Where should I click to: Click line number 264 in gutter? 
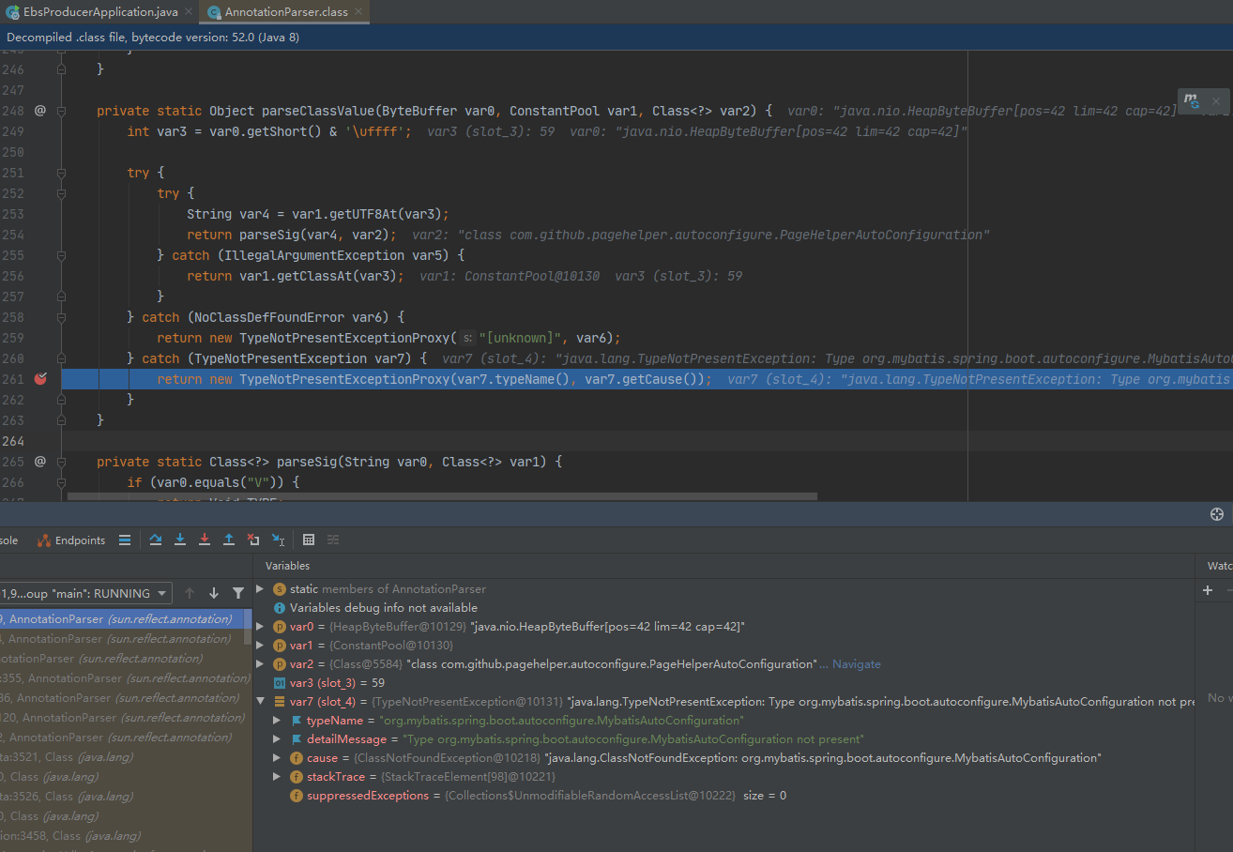click(x=13, y=441)
